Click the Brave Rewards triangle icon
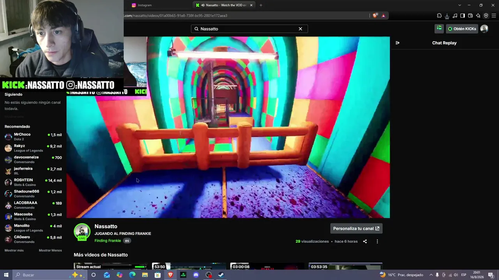The image size is (499, 280). [384, 16]
